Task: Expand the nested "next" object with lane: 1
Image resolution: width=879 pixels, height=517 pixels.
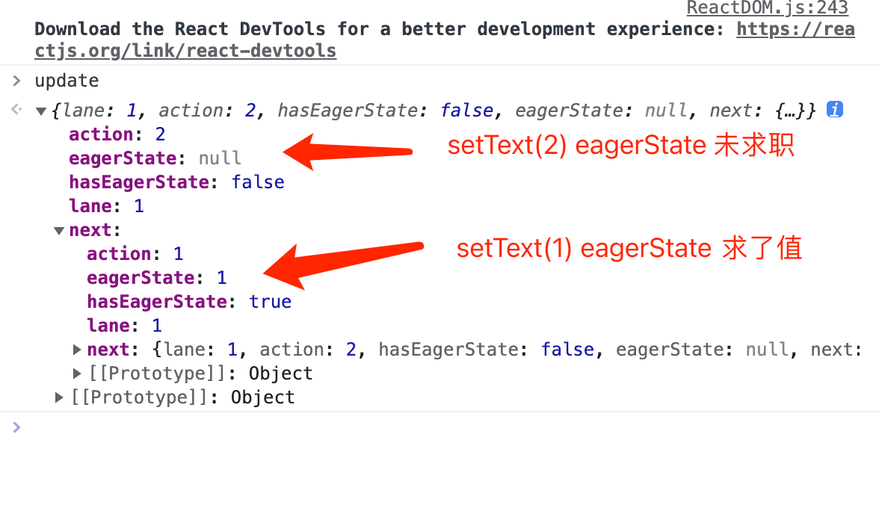Action: coord(77,350)
